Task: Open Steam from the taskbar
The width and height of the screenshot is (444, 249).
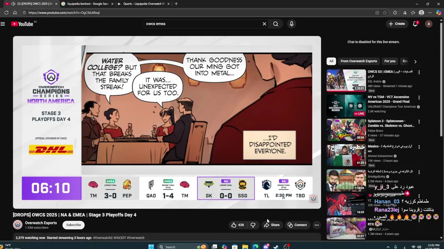Action: [276, 247]
